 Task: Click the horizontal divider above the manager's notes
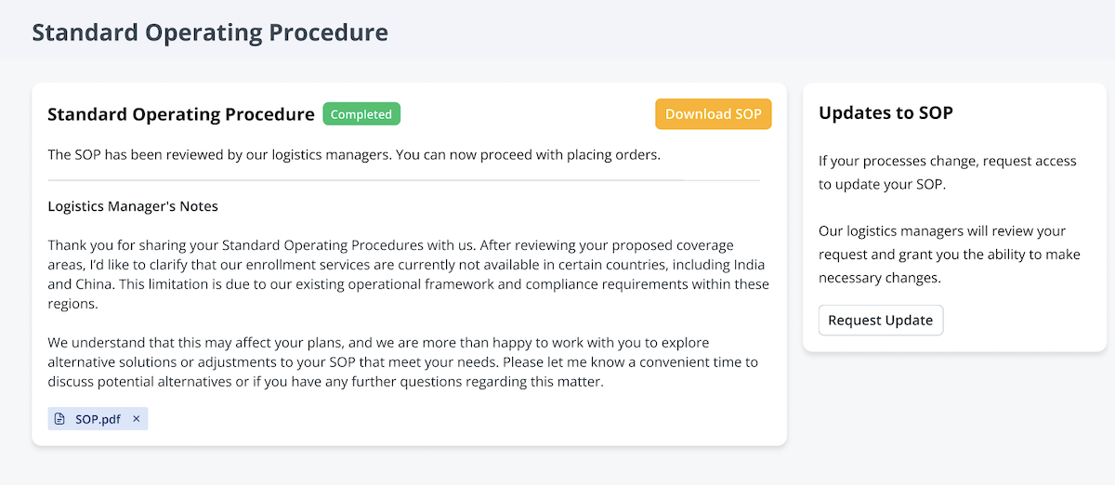(x=403, y=180)
